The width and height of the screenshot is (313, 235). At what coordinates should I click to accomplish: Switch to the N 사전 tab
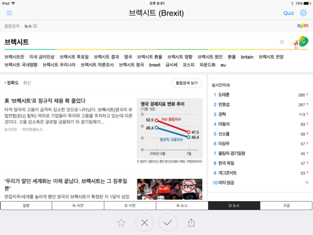click(x=78, y=206)
